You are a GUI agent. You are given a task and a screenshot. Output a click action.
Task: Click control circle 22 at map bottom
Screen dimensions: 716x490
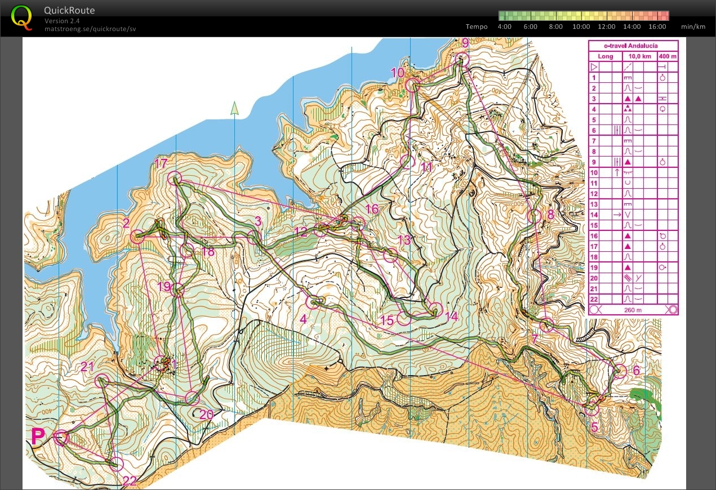click(x=116, y=464)
